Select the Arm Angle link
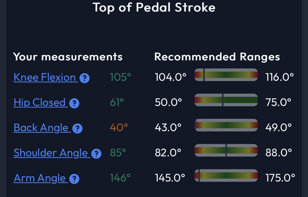The width and height of the screenshot is (308, 197). [x=39, y=178]
